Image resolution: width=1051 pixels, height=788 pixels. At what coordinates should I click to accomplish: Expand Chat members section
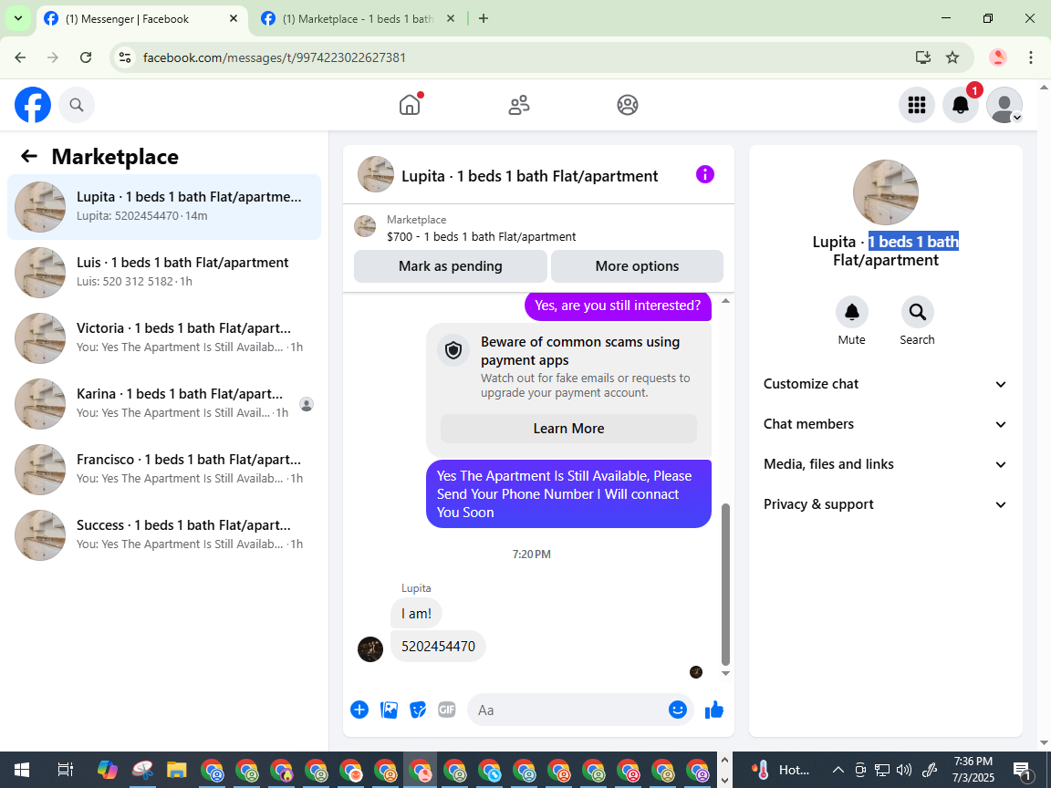pos(886,424)
